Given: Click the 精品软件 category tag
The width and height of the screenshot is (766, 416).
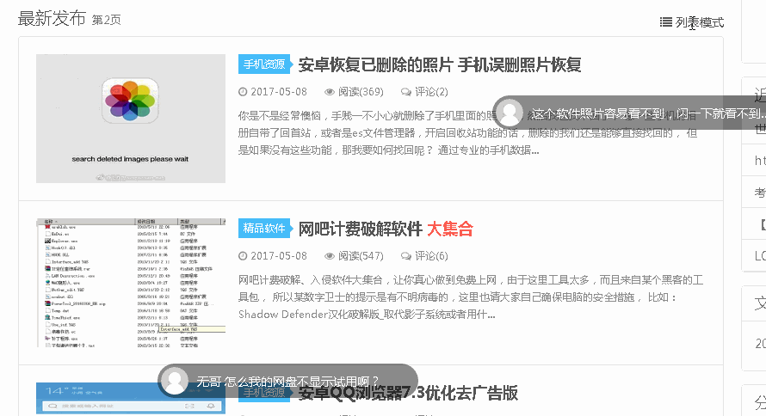Looking at the screenshot, I should 264,229.
